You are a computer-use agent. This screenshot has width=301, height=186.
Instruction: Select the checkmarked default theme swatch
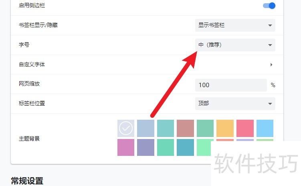point(126,128)
